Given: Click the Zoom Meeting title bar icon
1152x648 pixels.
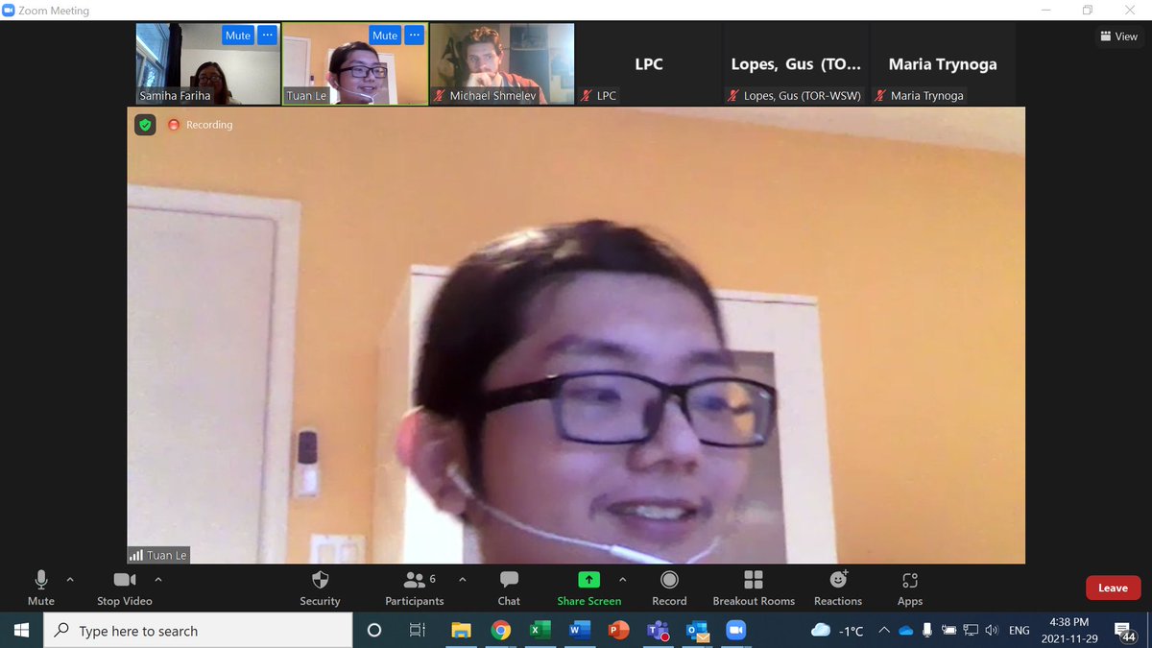Looking at the screenshot, I should point(9,11).
